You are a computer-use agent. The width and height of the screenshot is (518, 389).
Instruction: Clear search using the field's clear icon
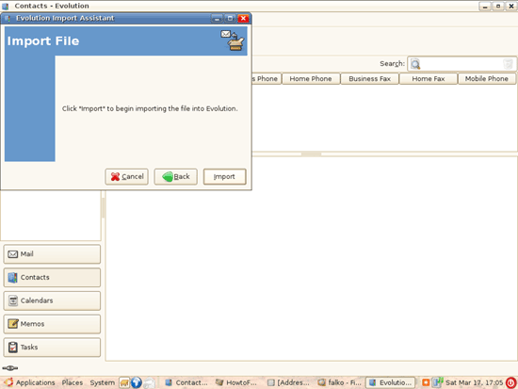pos(508,64)
